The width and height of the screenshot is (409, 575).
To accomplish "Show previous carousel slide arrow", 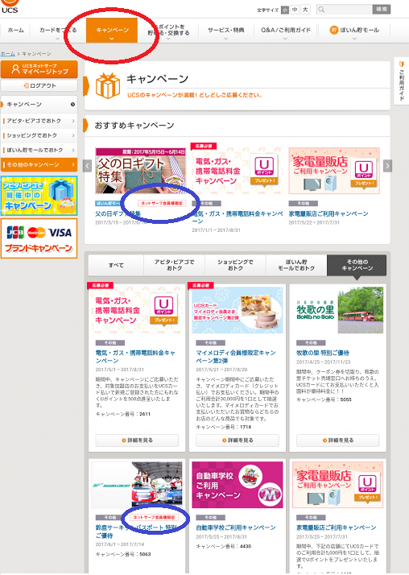I will pyautogui.click(x=87, y=166).
